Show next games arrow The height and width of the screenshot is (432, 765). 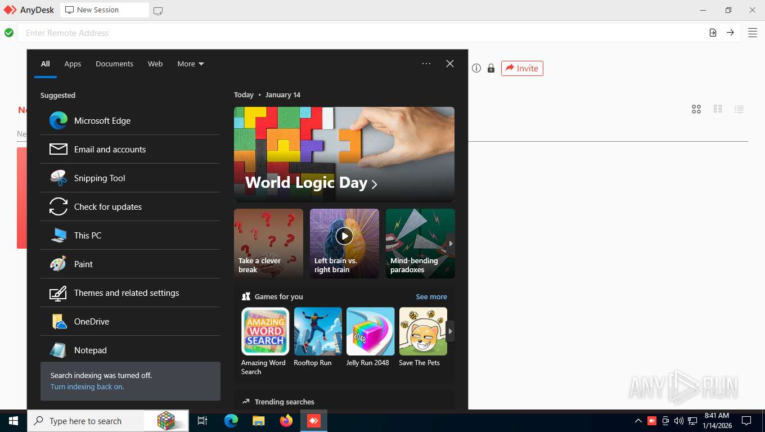pos(450,331)
